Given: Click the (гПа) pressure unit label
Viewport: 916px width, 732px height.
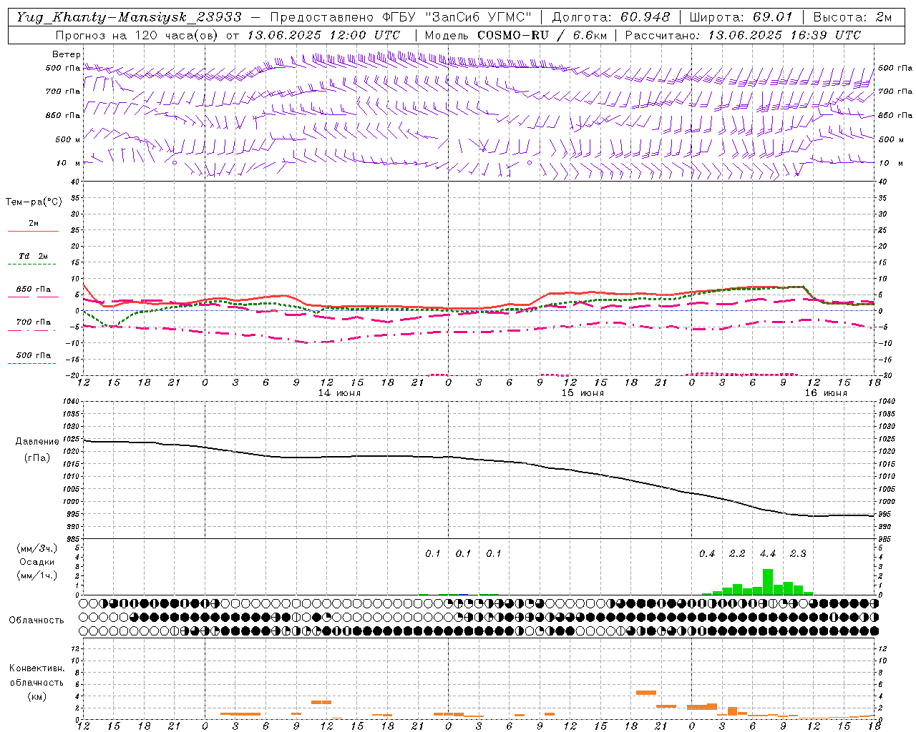Looking at the screenshot, I should 36,458.
